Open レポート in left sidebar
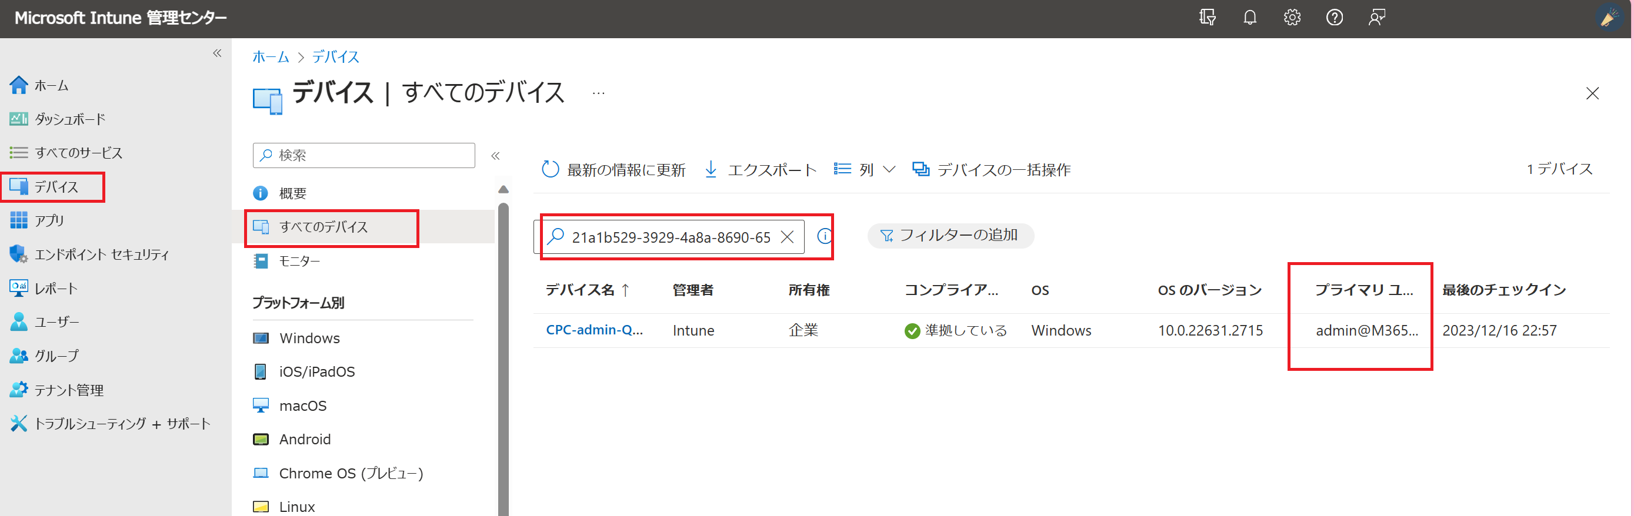Image resolution: width=1634 pixels, height=516 pixels. tap(43, 289)
